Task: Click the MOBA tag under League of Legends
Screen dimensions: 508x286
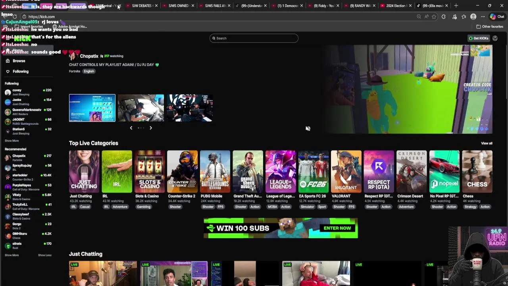Action: (272, 207)
